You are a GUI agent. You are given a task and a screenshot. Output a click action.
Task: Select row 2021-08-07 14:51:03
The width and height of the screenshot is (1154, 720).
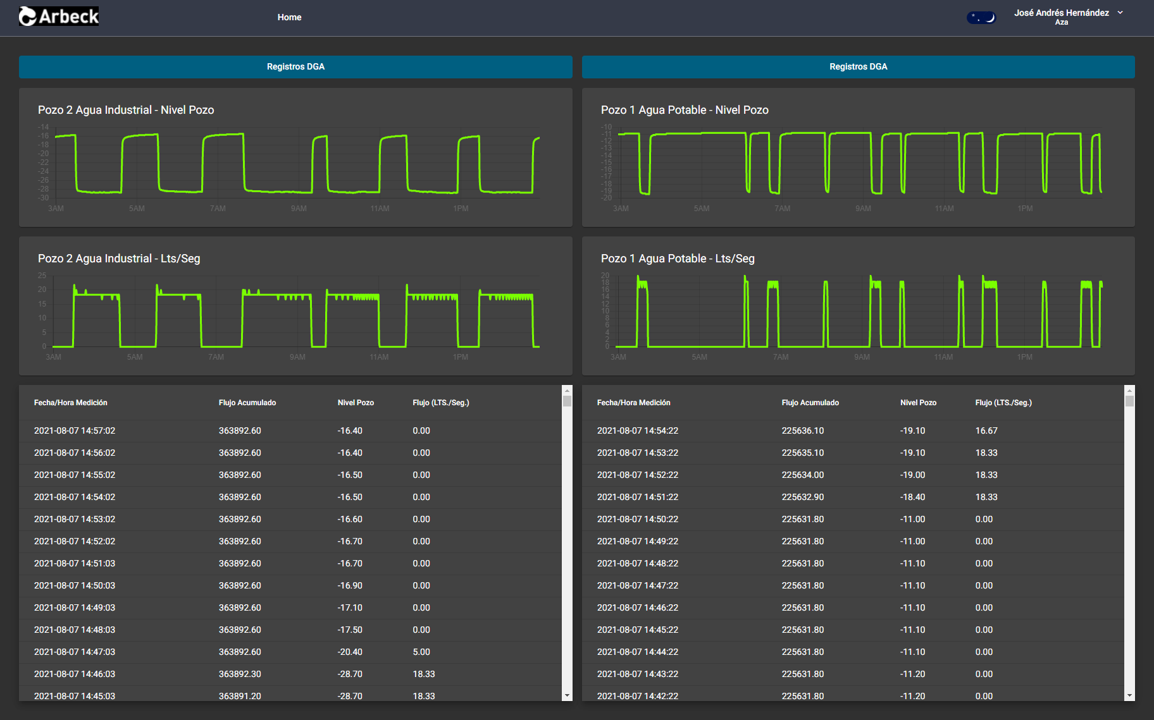pos(290,563)
